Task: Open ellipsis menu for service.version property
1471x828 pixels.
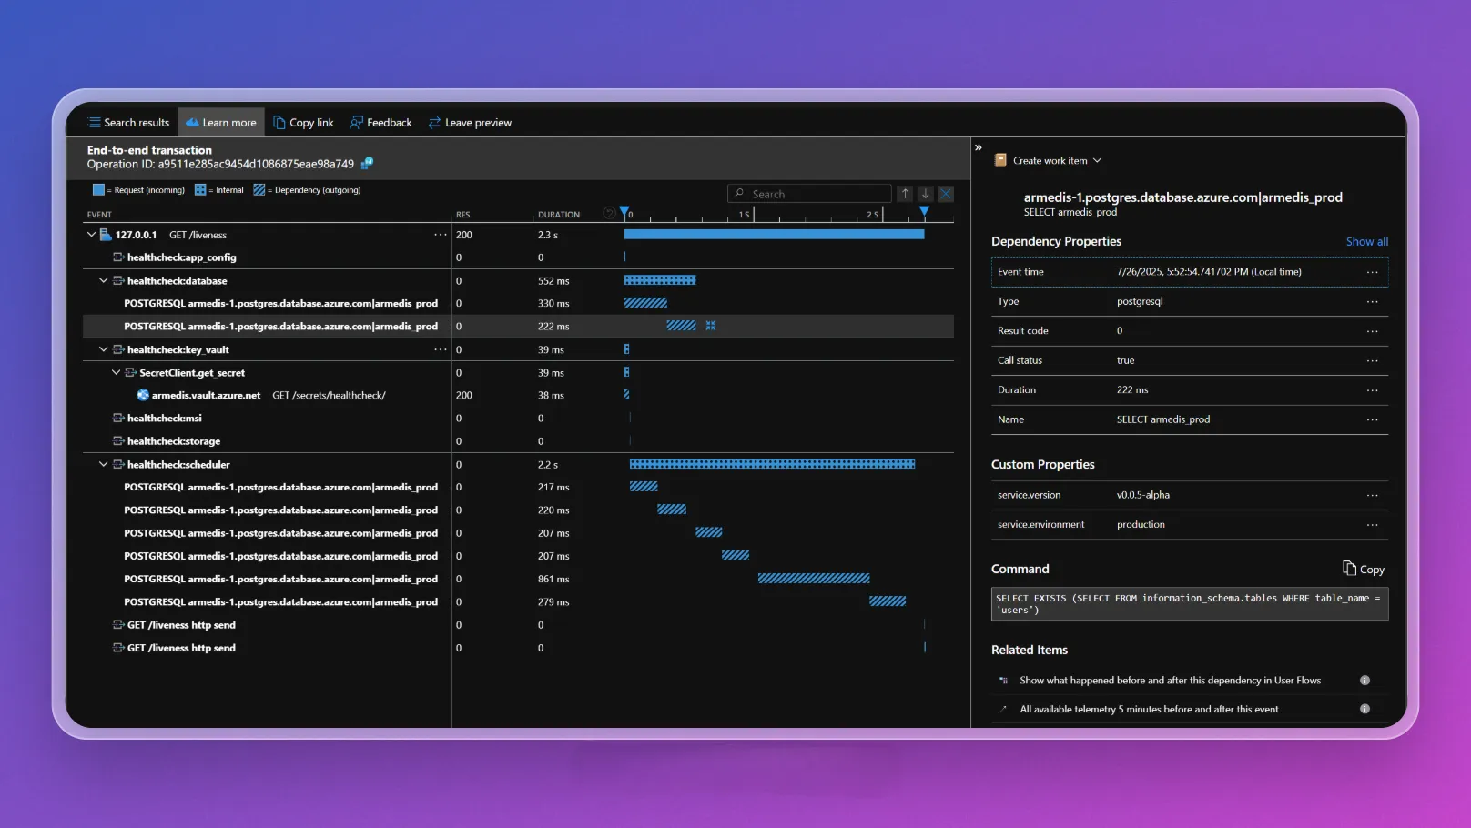Action: pos(1372,496)
